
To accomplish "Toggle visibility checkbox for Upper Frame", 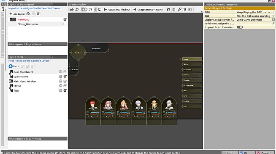I will [x=65, y=77].
